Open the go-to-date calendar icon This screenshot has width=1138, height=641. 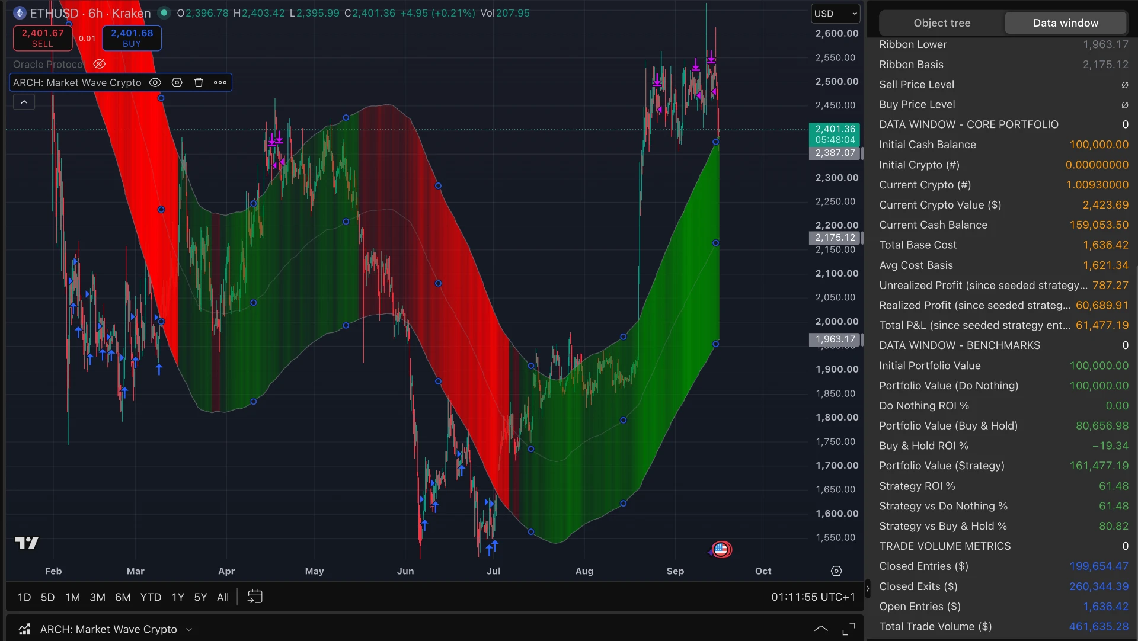point(255,597)
